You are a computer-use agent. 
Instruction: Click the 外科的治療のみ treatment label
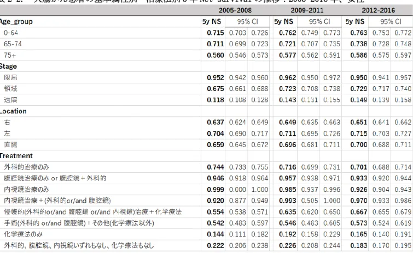tap(26, 167)
